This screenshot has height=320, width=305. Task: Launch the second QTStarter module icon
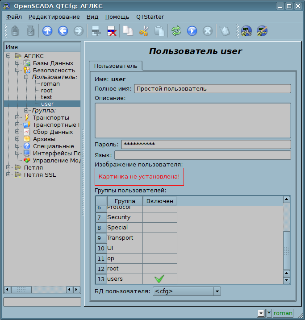[x=262, y=31]
